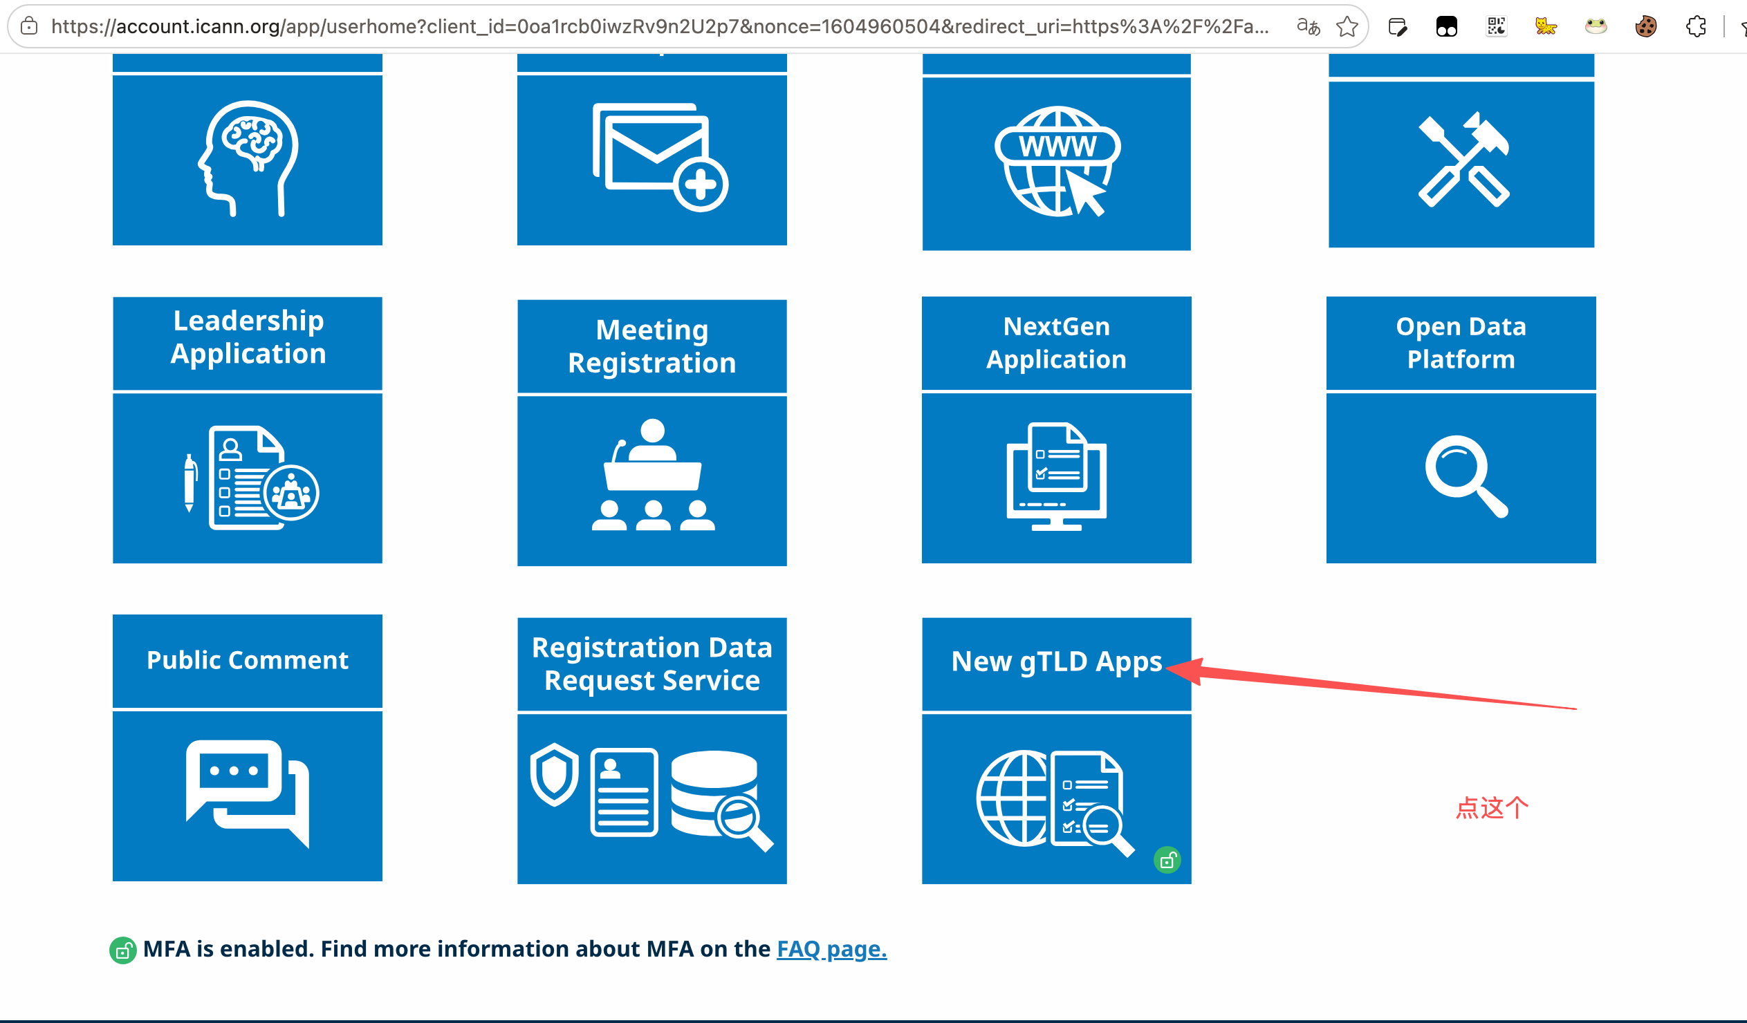Open the crossed wrench and hammer tile
This screenshot has height=1023, width=1747.
pos(1461,165)
